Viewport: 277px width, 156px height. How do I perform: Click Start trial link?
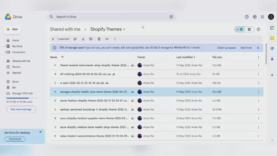(x=246, y=48)
